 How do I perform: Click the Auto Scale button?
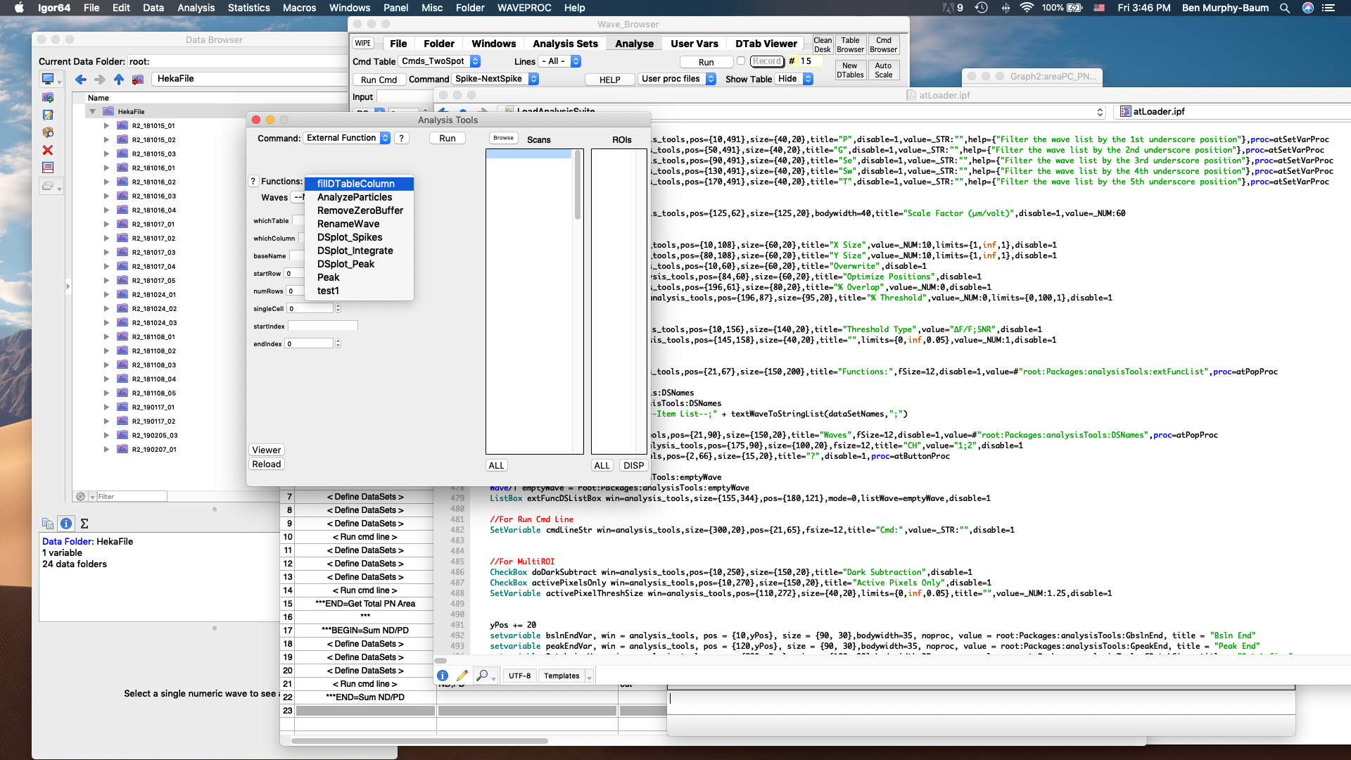[883, 70]
